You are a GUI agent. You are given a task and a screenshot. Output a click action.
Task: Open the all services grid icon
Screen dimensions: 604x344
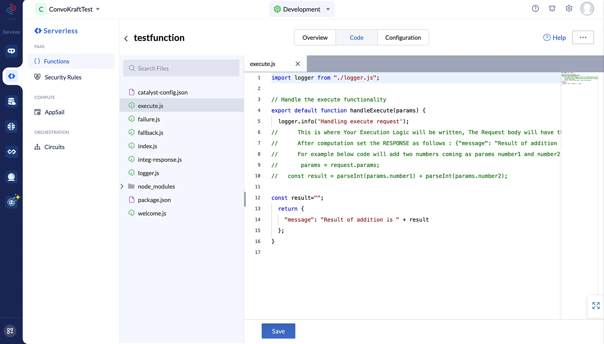coord(10,331)
